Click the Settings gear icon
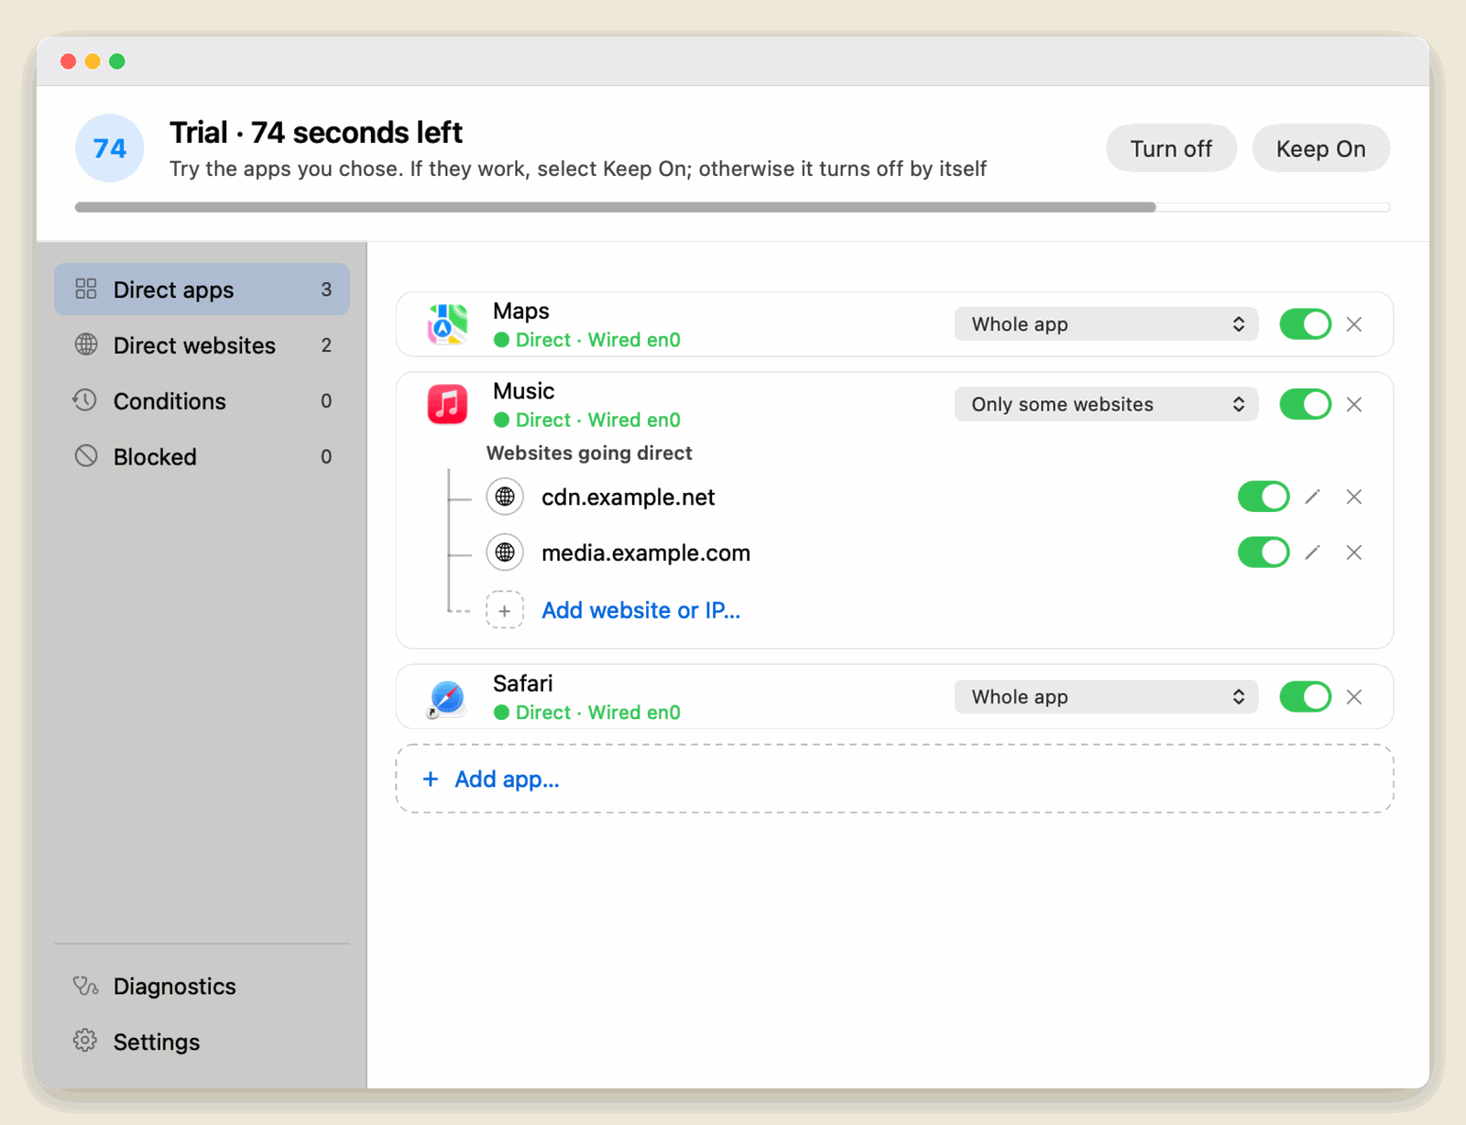 click(86, 1041)
